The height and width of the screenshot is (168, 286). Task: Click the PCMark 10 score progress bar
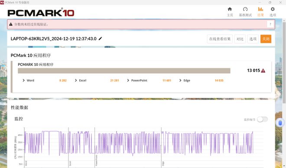[124, 71]
